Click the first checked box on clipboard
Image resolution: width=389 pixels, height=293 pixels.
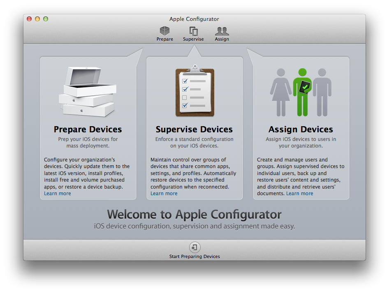[185, 81]
